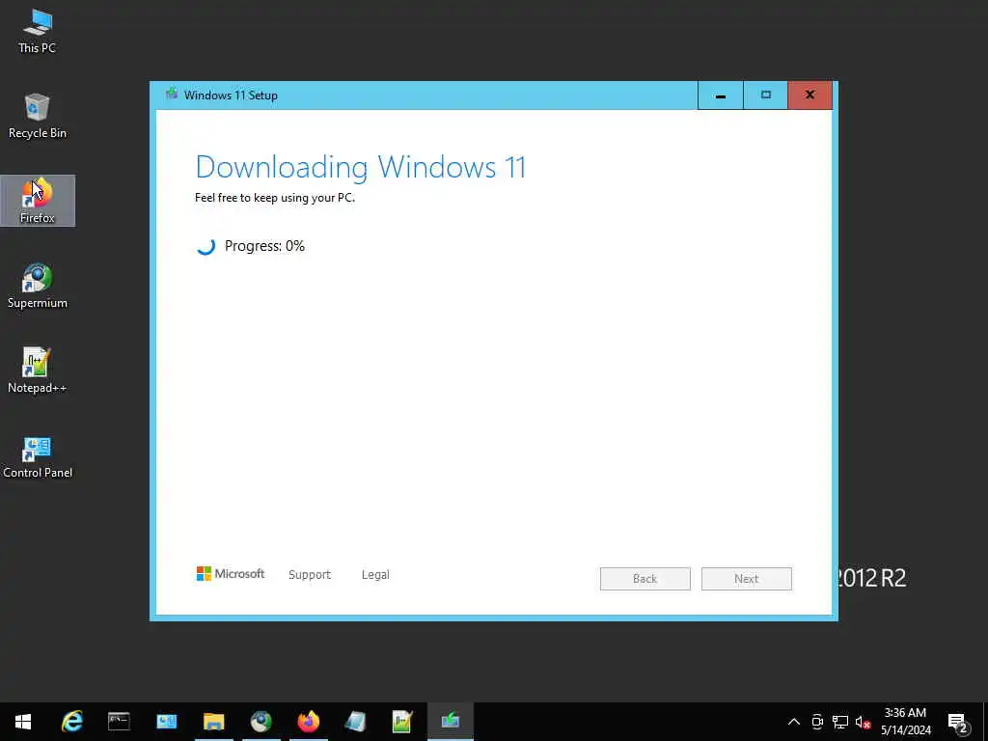Launch Internet Explorer from the taskbar
Image resolution: width=988 pixels, height=741 pixels.
point(72,722)
